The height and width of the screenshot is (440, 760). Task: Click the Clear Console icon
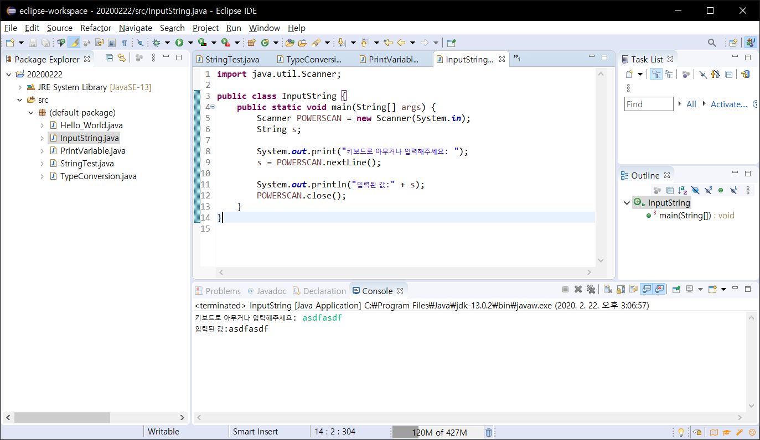coord(608,289)
